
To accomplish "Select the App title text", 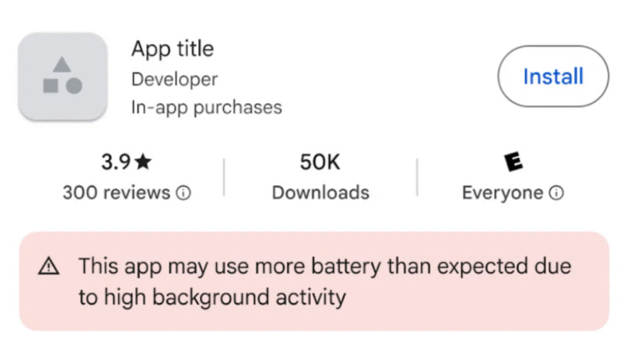I will tap(172, 49).
